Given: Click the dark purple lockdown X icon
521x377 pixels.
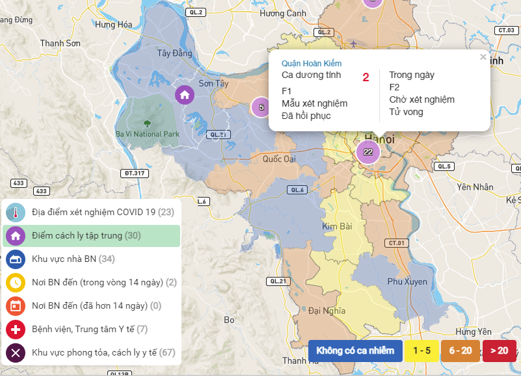Looking at the screenshot, I should pyautogui.click(x=16, y=353).
